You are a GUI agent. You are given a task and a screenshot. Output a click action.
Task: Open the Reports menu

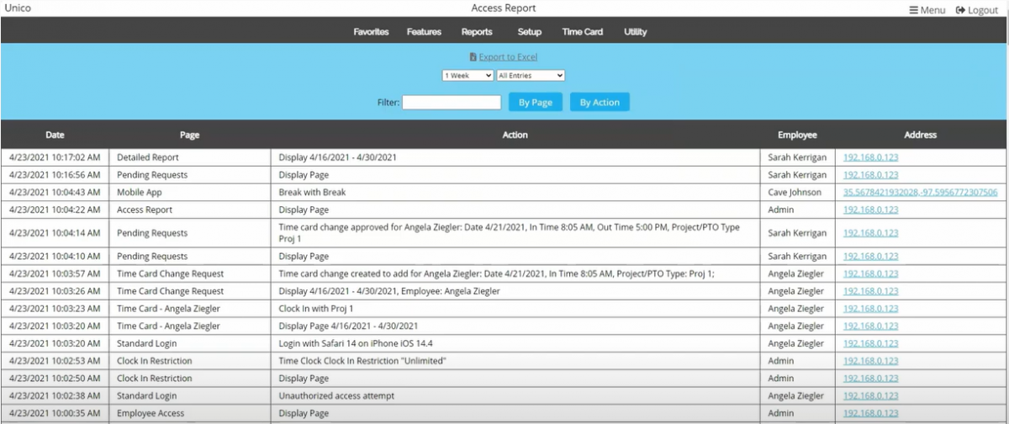pyautogui.click(x=477, y=32)
